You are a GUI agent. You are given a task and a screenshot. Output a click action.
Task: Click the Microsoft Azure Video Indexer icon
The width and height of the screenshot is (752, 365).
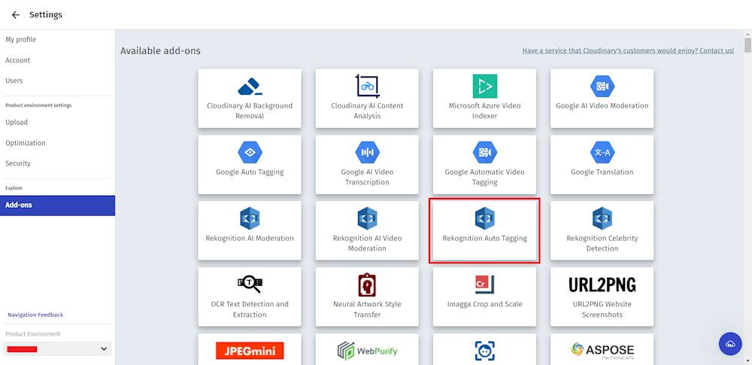pos(485,87)
